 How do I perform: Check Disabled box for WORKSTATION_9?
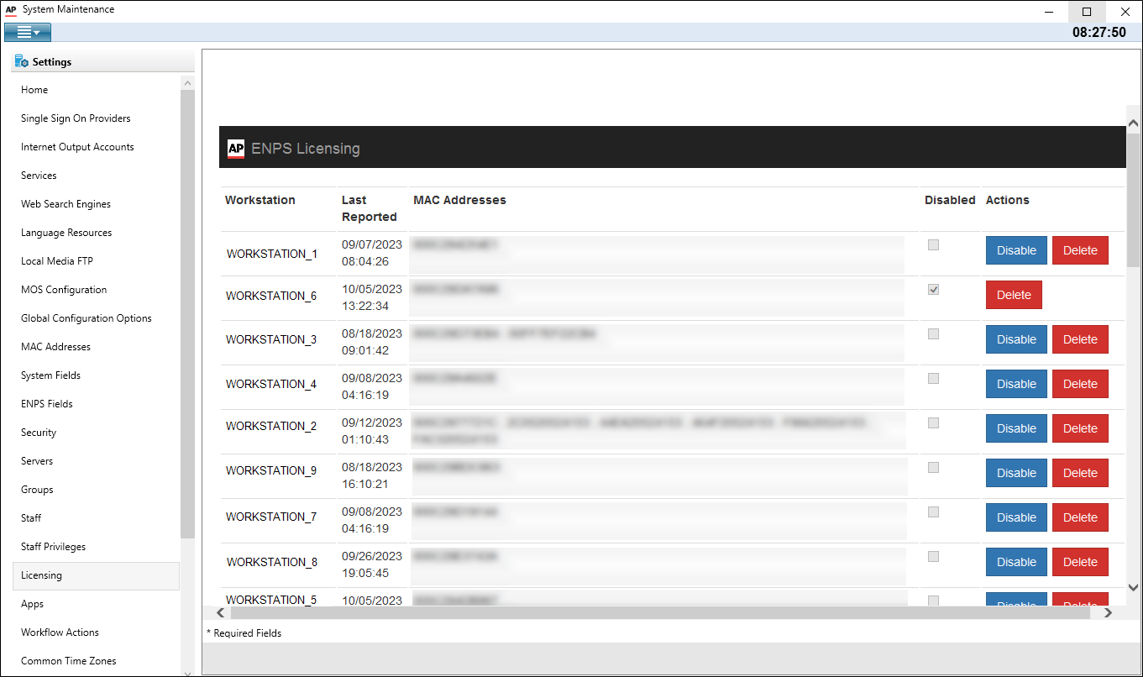933,468
